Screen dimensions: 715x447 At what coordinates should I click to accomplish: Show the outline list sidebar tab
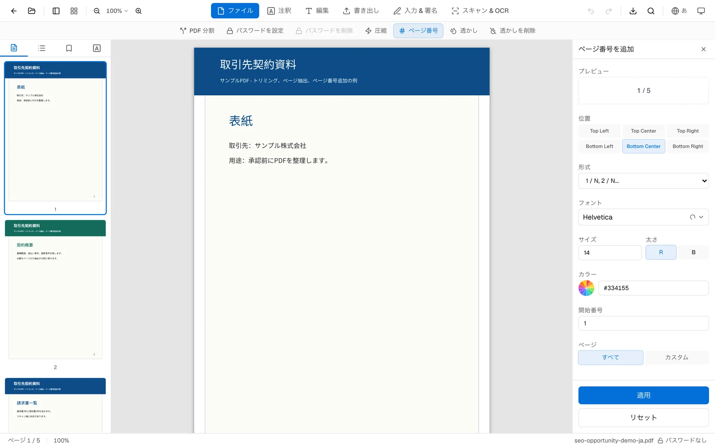pos(42,48)
